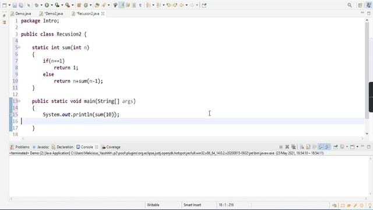
Task: Toggle Show Whitespace Characters pilcrow button
Action: coord(140,5)
